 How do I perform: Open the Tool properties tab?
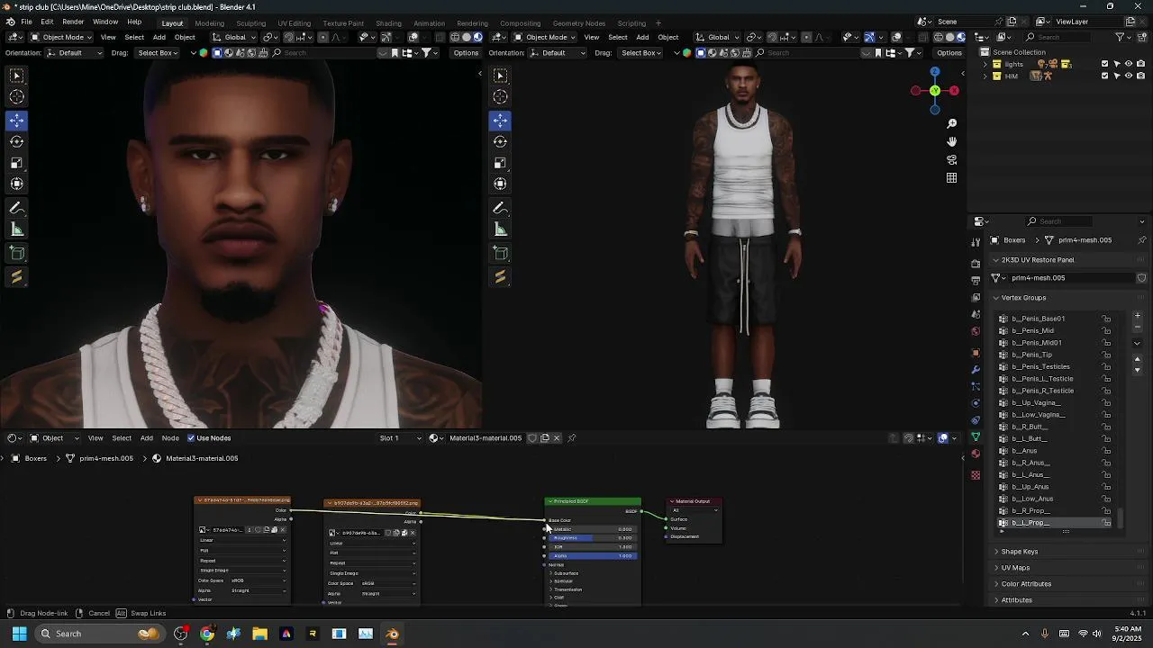point(976,242)
